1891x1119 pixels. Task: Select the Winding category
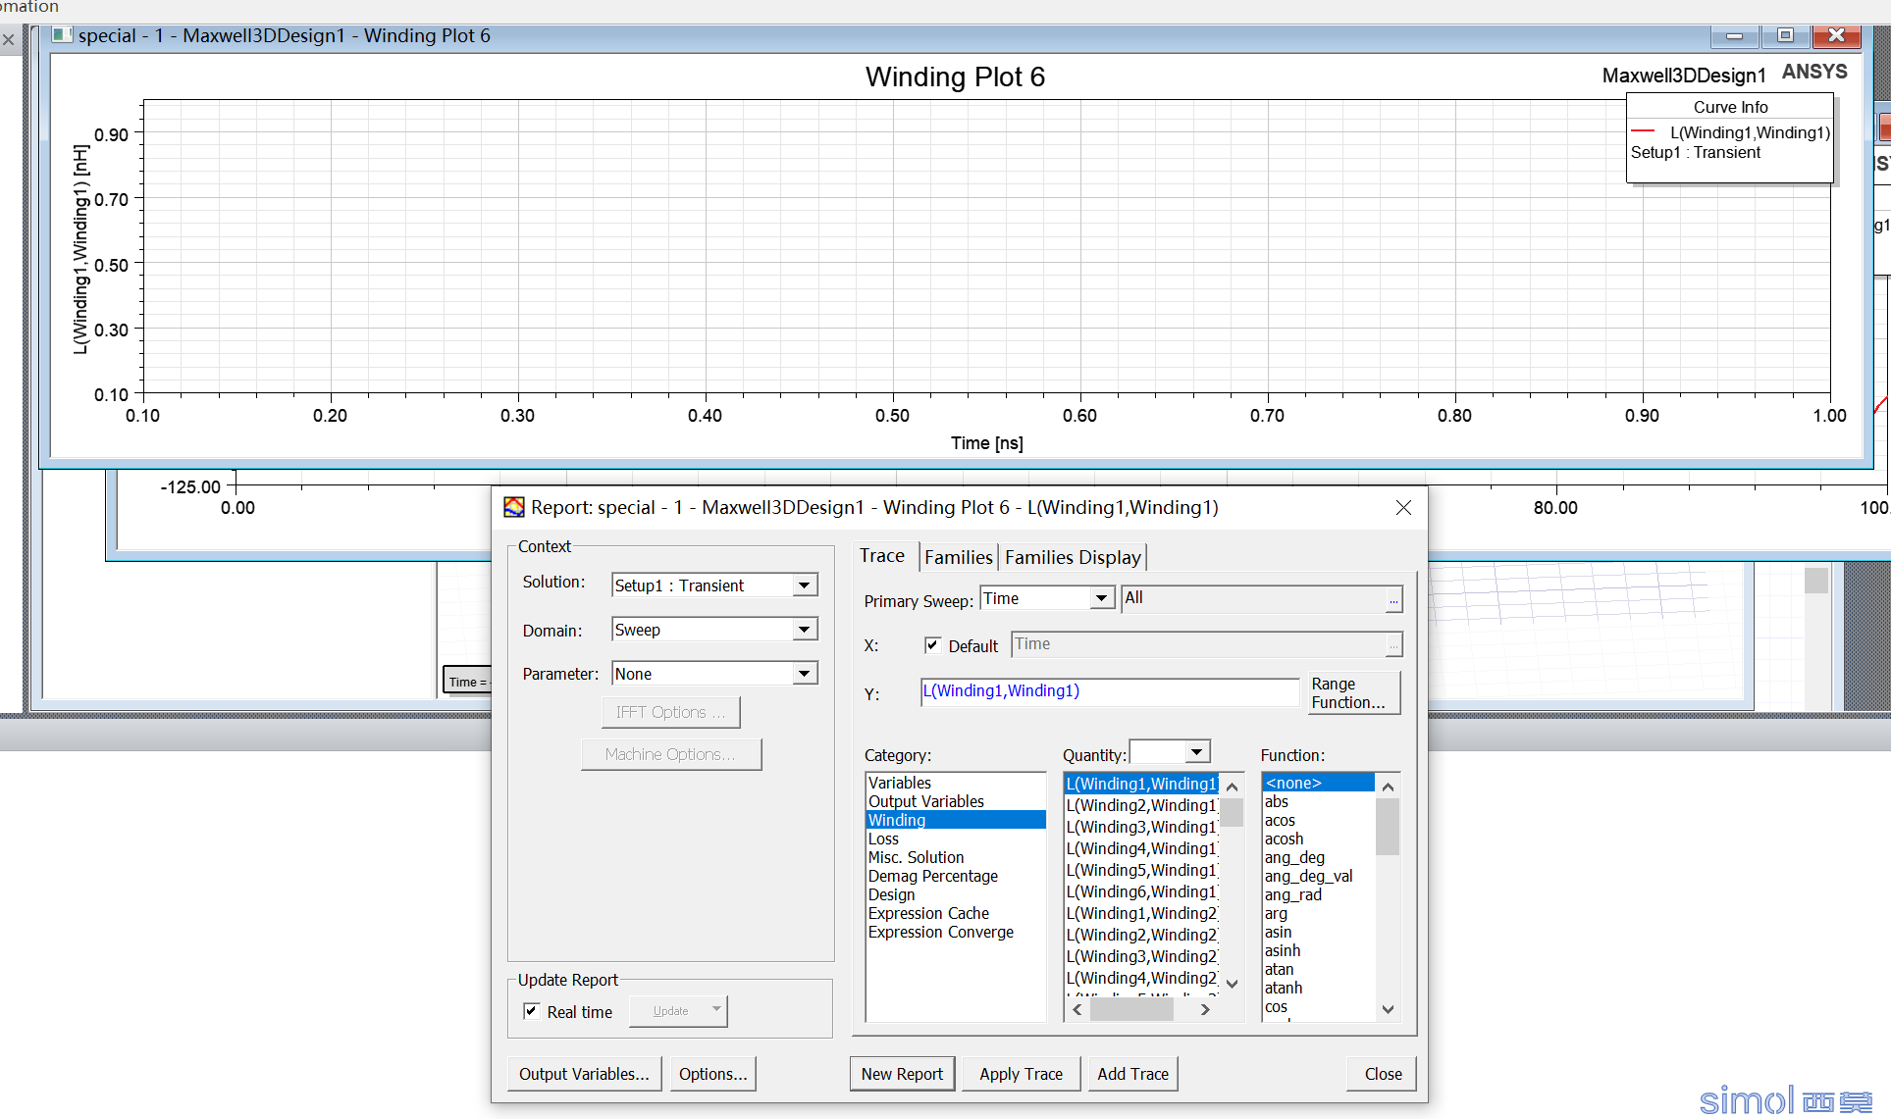[956, 820]
